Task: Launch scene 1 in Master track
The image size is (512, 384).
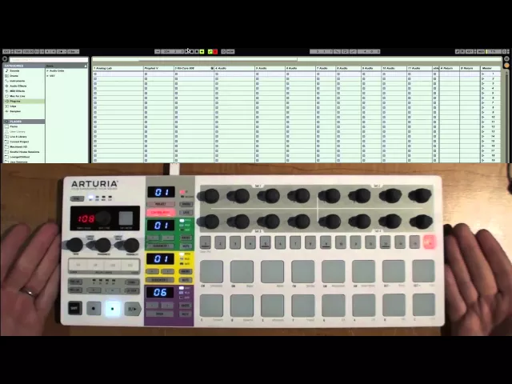Action: tap(483, 74)
